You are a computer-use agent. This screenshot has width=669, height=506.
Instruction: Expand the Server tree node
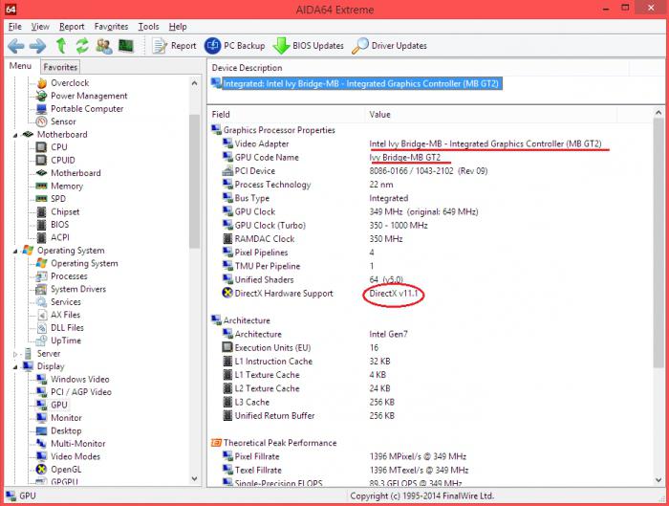pyautogui.click(x=15, y=354)
